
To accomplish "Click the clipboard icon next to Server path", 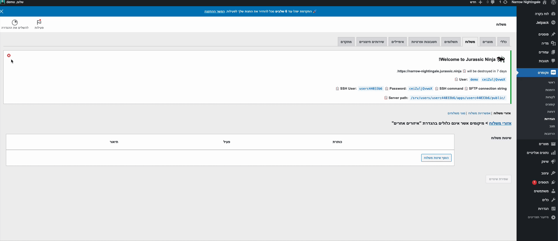I will click(385, 98).
